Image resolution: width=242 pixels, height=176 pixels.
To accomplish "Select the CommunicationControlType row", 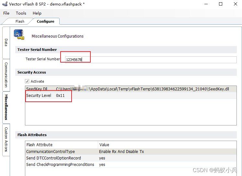I will [131, 152].
